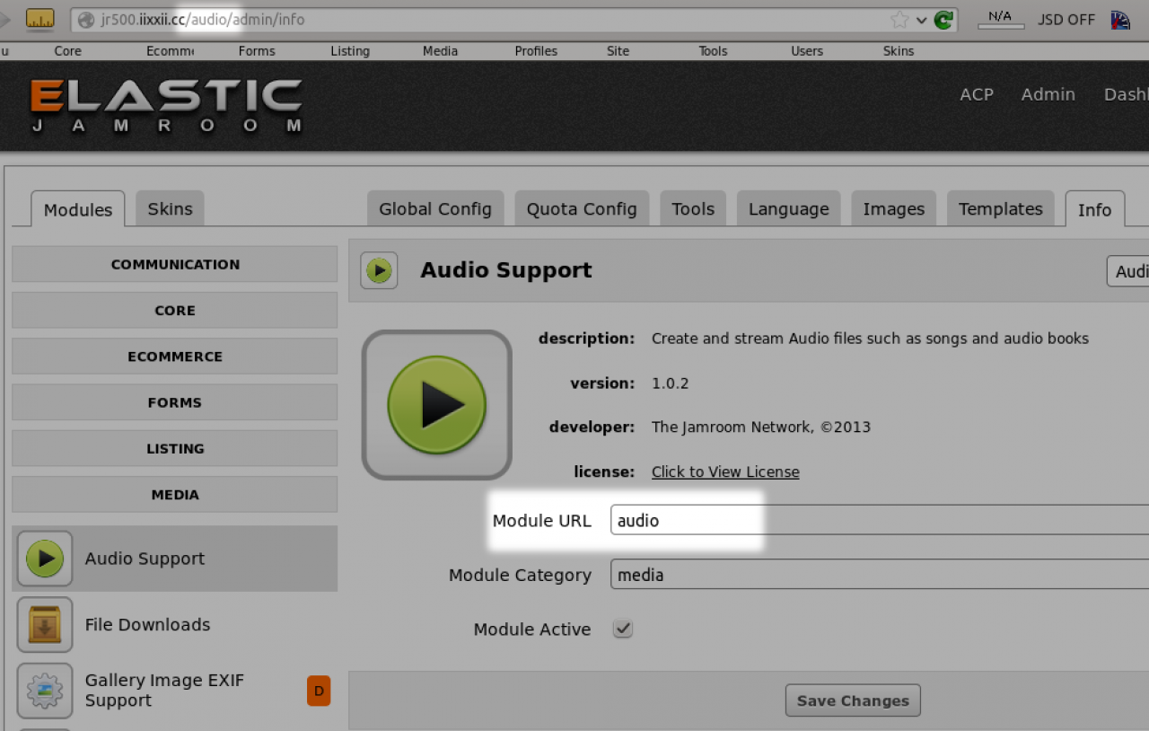Focus the Module URL field containing audio
Viewport: 1149px width, 731px height.
880,520
